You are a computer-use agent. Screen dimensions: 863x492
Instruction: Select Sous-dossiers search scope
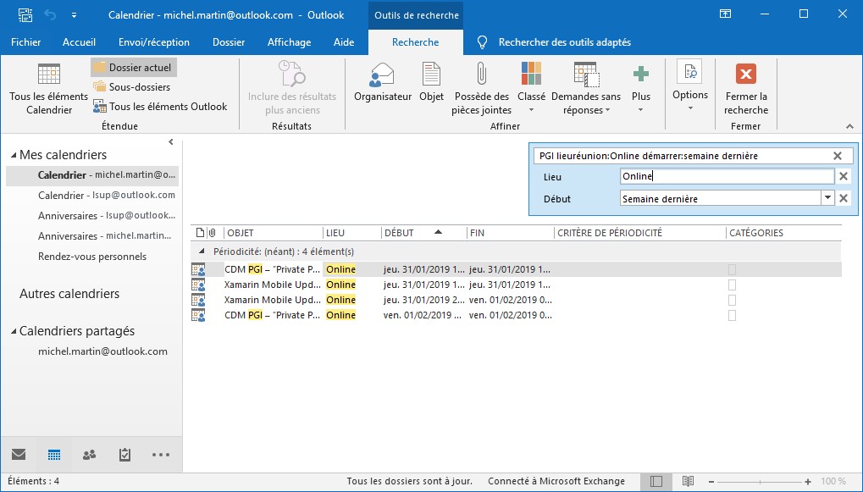132,87
